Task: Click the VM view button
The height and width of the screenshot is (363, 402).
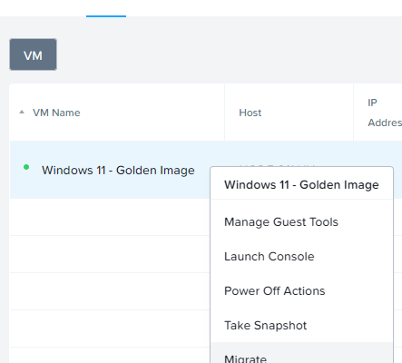Action: 33,54
